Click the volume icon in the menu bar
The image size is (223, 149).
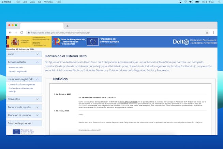(x=191, y=2)
